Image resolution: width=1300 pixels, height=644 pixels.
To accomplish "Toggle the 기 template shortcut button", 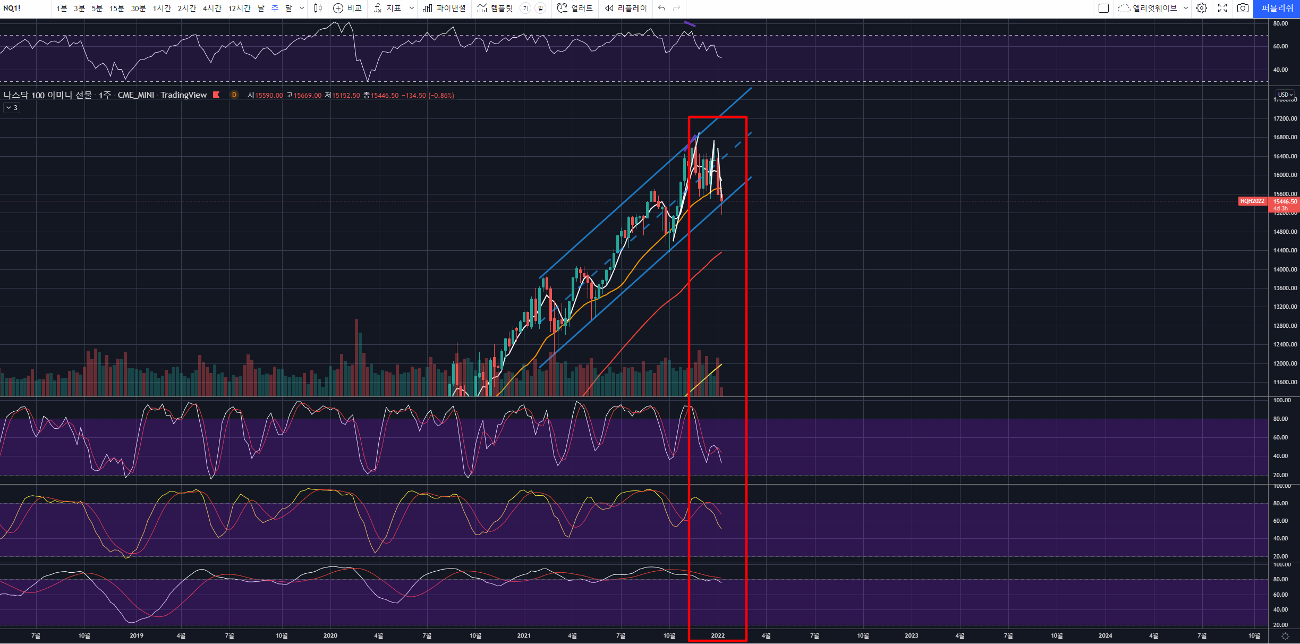I will click(525, 8).
